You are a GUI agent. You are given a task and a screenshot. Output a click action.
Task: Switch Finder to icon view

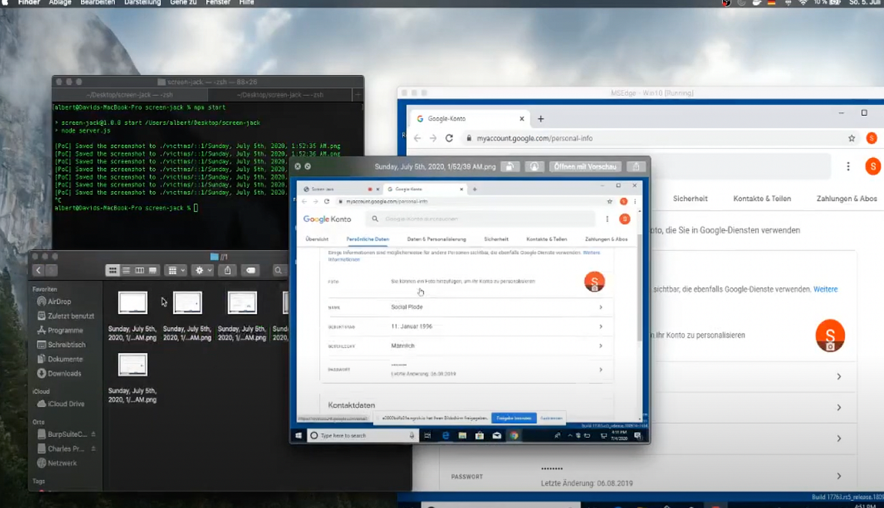coord(113,271)
